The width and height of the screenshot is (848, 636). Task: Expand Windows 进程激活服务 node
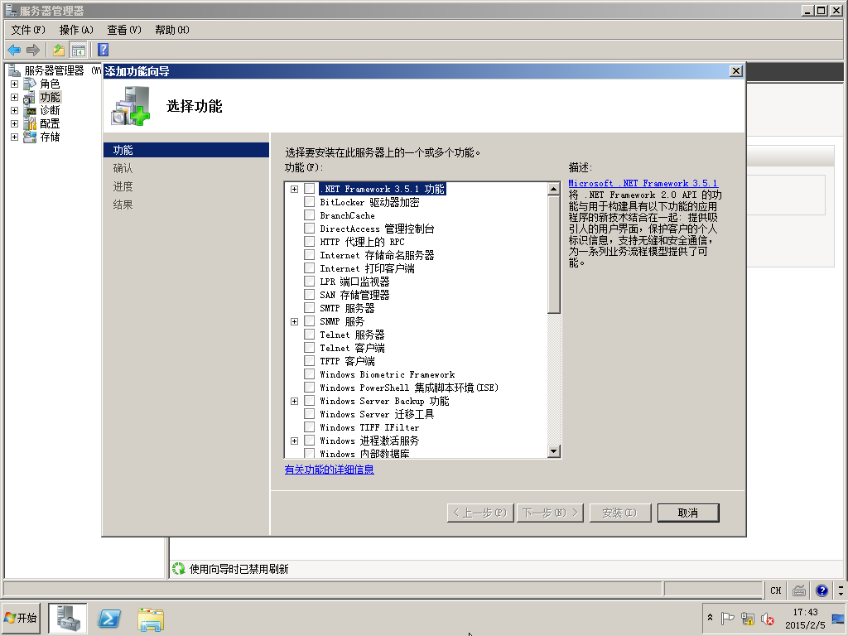pos(294,441)
